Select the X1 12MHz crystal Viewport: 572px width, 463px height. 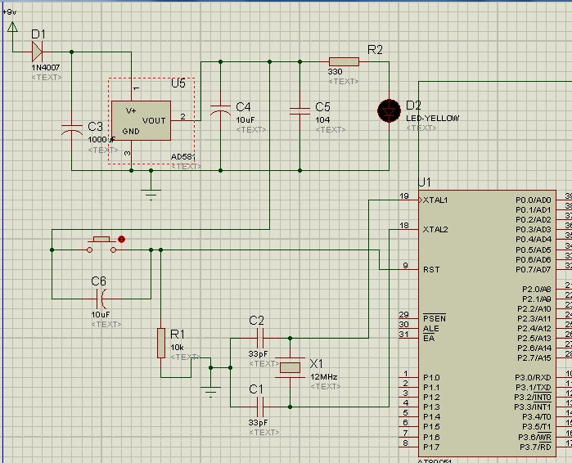coord(291,368)
